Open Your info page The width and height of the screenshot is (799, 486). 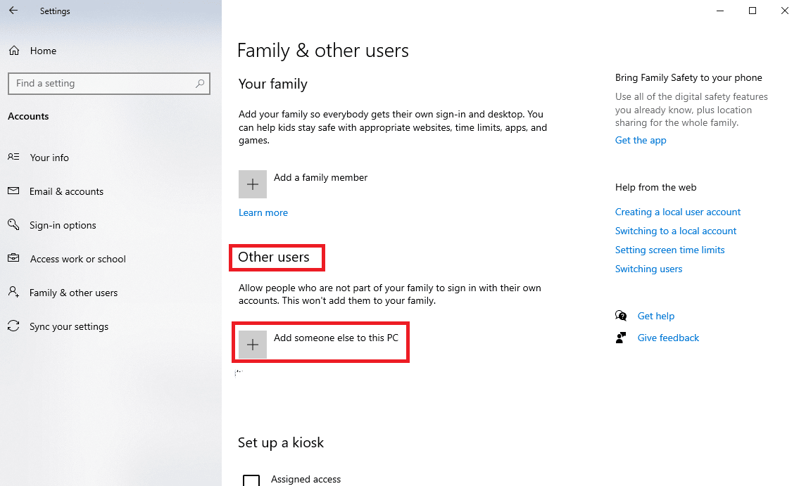[x=49, y=158]
